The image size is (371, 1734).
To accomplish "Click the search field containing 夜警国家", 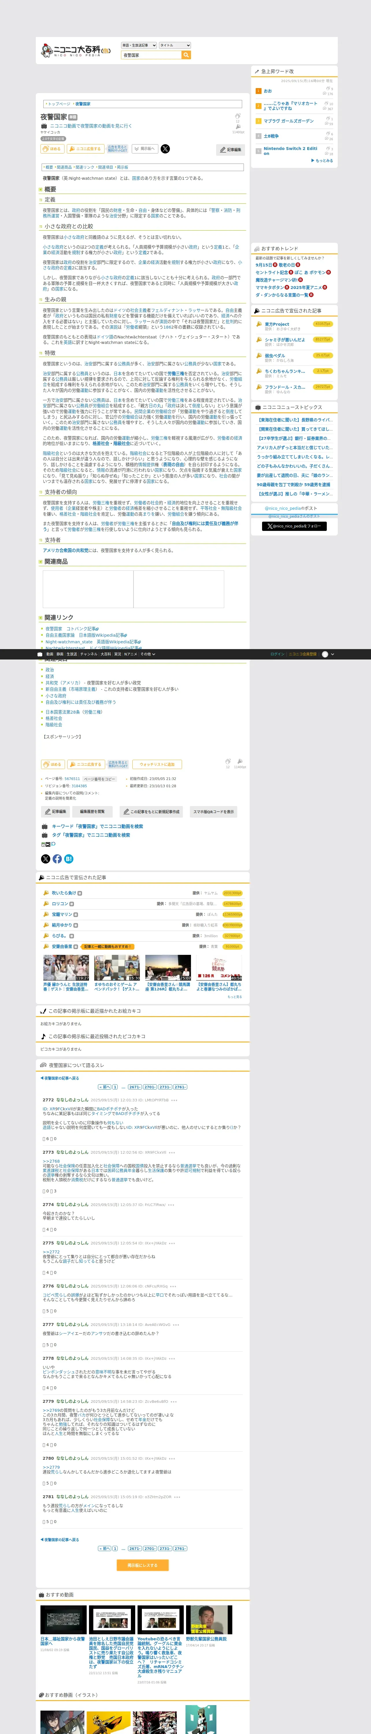I will (151, 55).
